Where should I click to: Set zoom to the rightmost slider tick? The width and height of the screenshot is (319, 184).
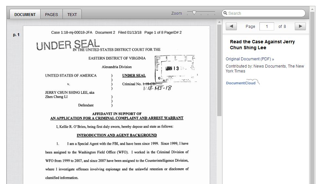(x=215, y=14)
